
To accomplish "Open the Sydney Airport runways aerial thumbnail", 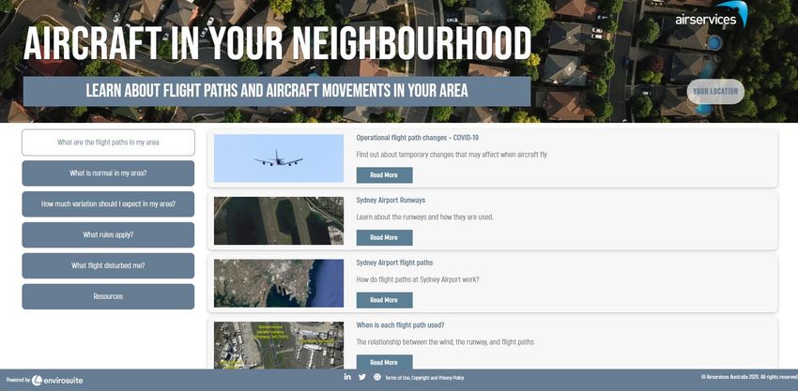I will point(279,220).
